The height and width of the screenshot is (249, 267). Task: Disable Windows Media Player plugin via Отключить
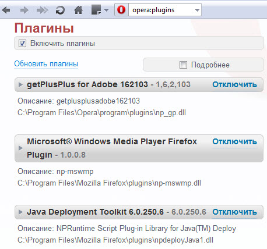234,141
